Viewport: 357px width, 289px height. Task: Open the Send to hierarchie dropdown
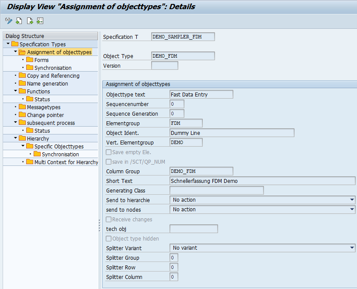[x=352, y=200]
